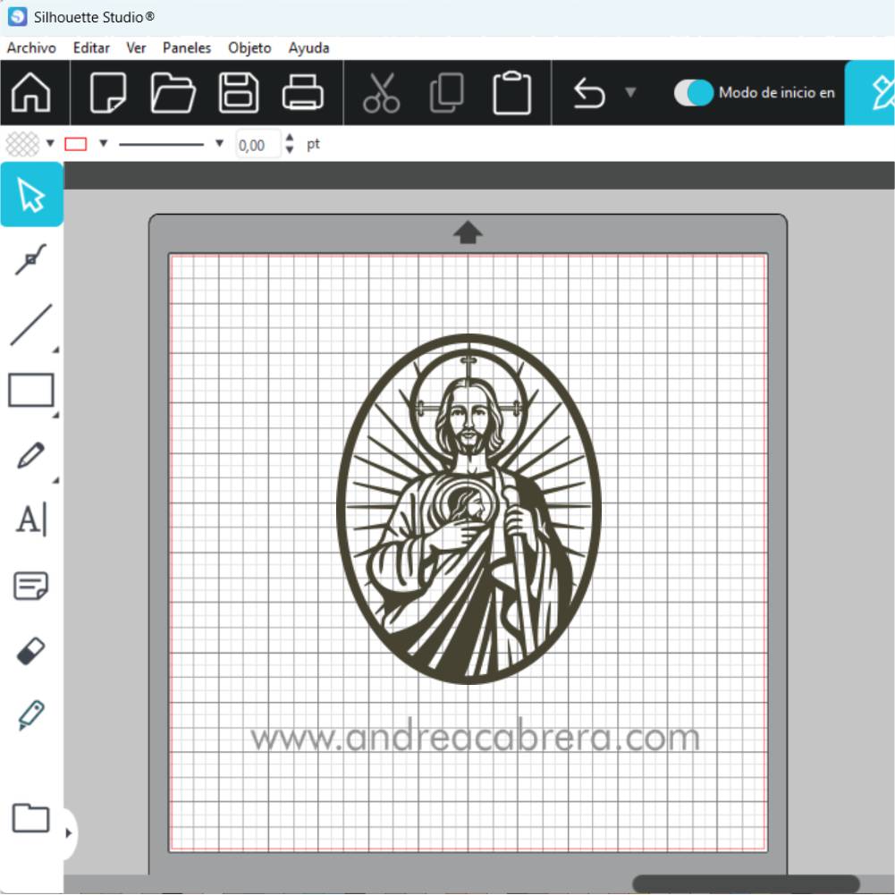Select the Knife cutting tool
Viewport: 895px width, 895px height.
[x=31, y=715]
